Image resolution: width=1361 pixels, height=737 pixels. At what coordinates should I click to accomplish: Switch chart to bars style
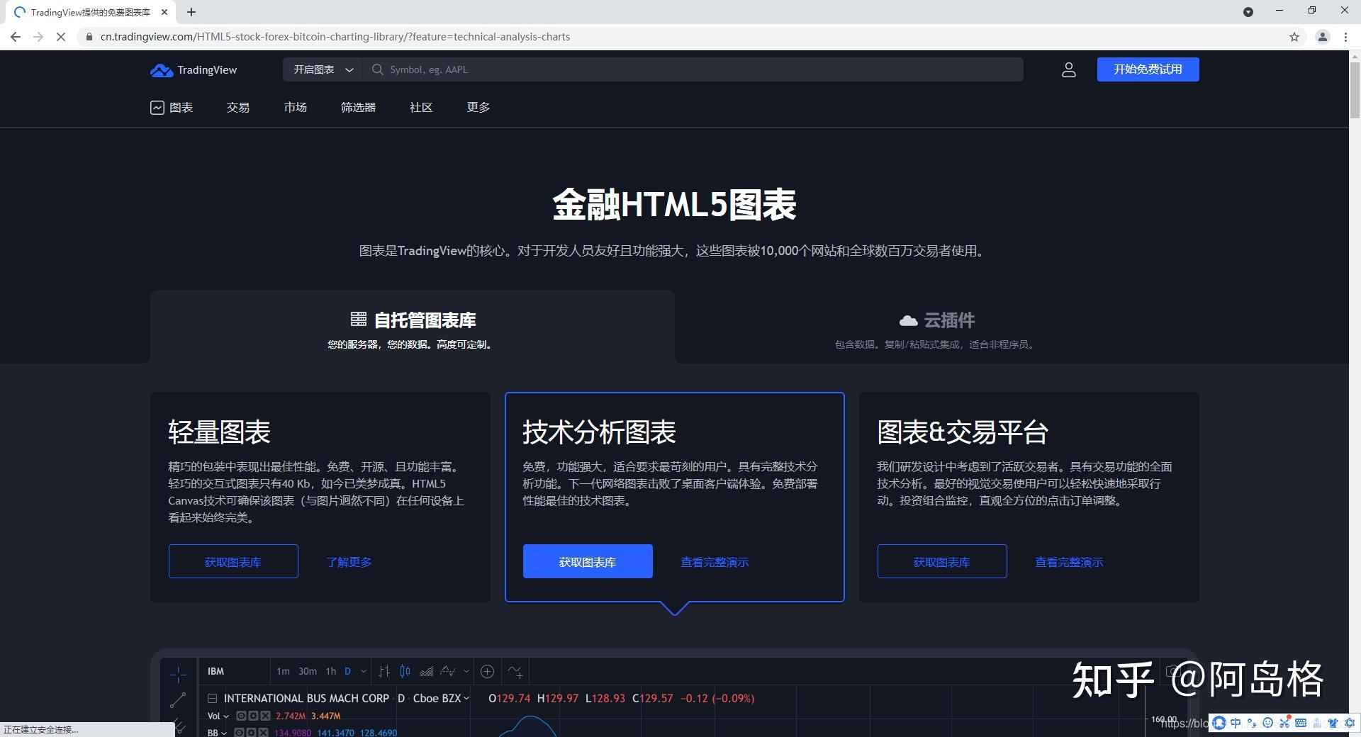click(384, 671)
